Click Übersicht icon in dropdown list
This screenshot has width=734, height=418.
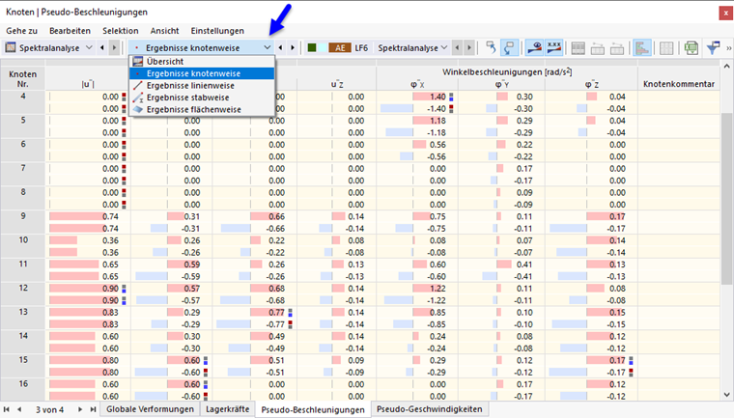coord(137,62)
